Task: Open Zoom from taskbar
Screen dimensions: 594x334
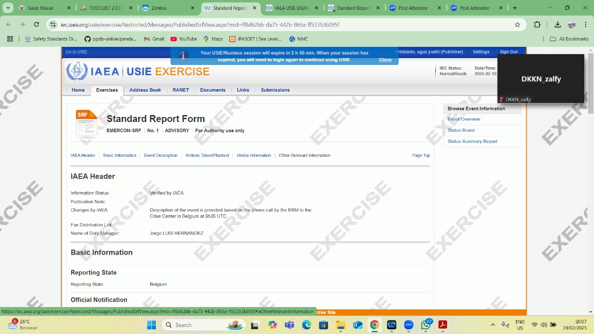Action: coord(408,325)
